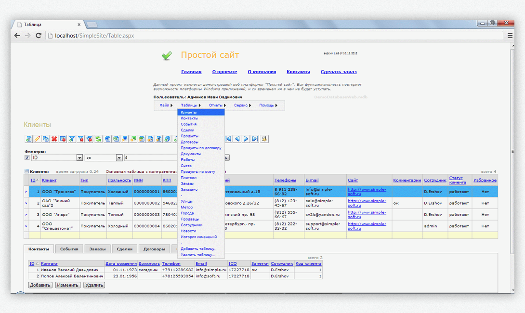Open the <= operator dropdown
This screenshot has height=313, width=525.
(119, 157)
